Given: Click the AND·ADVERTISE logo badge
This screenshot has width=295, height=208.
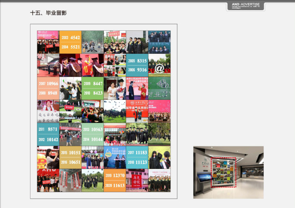Looking at the screenshot, I should (x=246, y=6).
